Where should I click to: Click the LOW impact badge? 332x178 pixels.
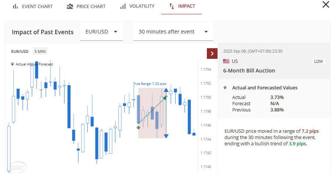(x=318, y=61)
